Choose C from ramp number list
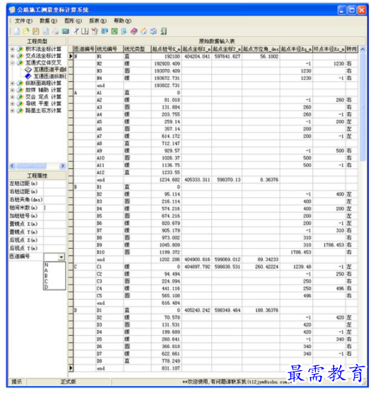Viewport: 371px width, 395px height. [54, 282]
